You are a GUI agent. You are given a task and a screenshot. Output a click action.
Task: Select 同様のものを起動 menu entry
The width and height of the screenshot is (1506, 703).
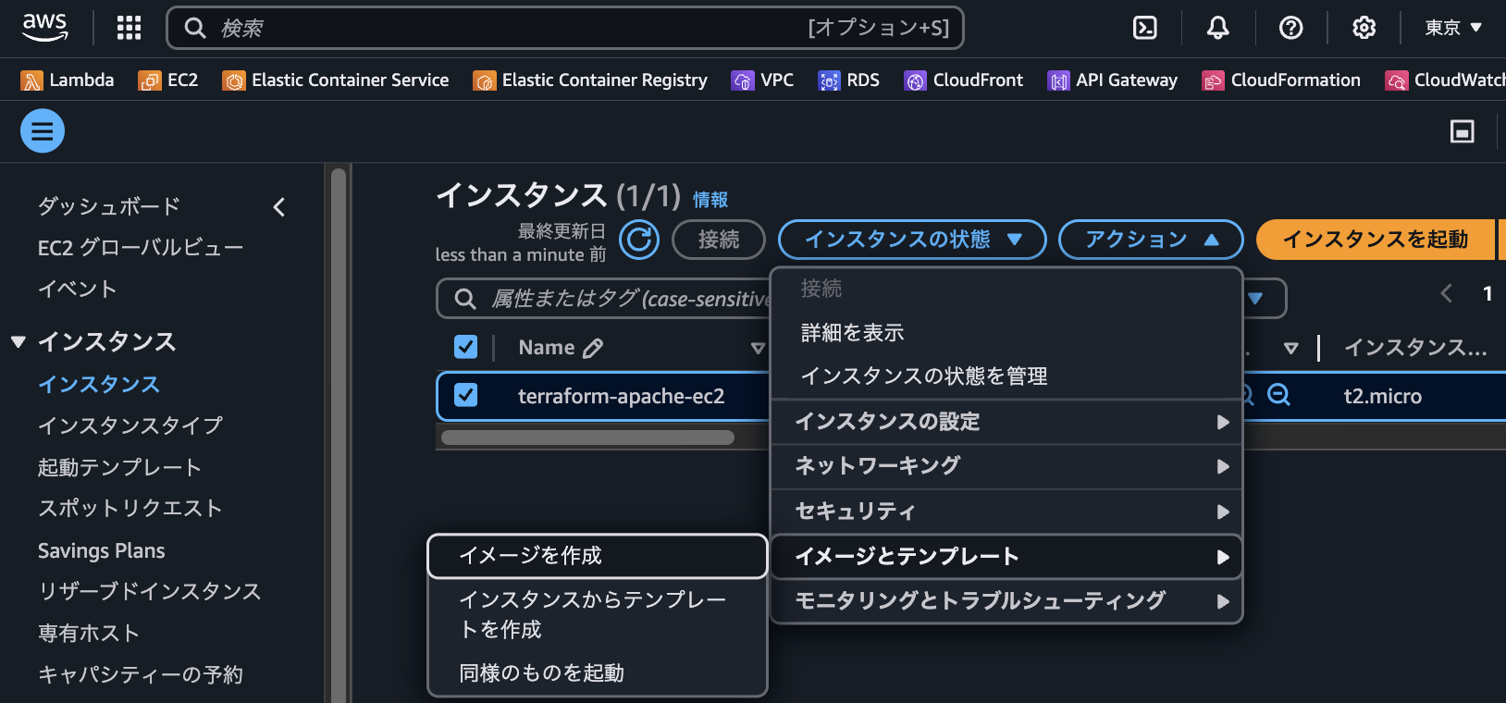pyautogui.click(x=598, y=673)
